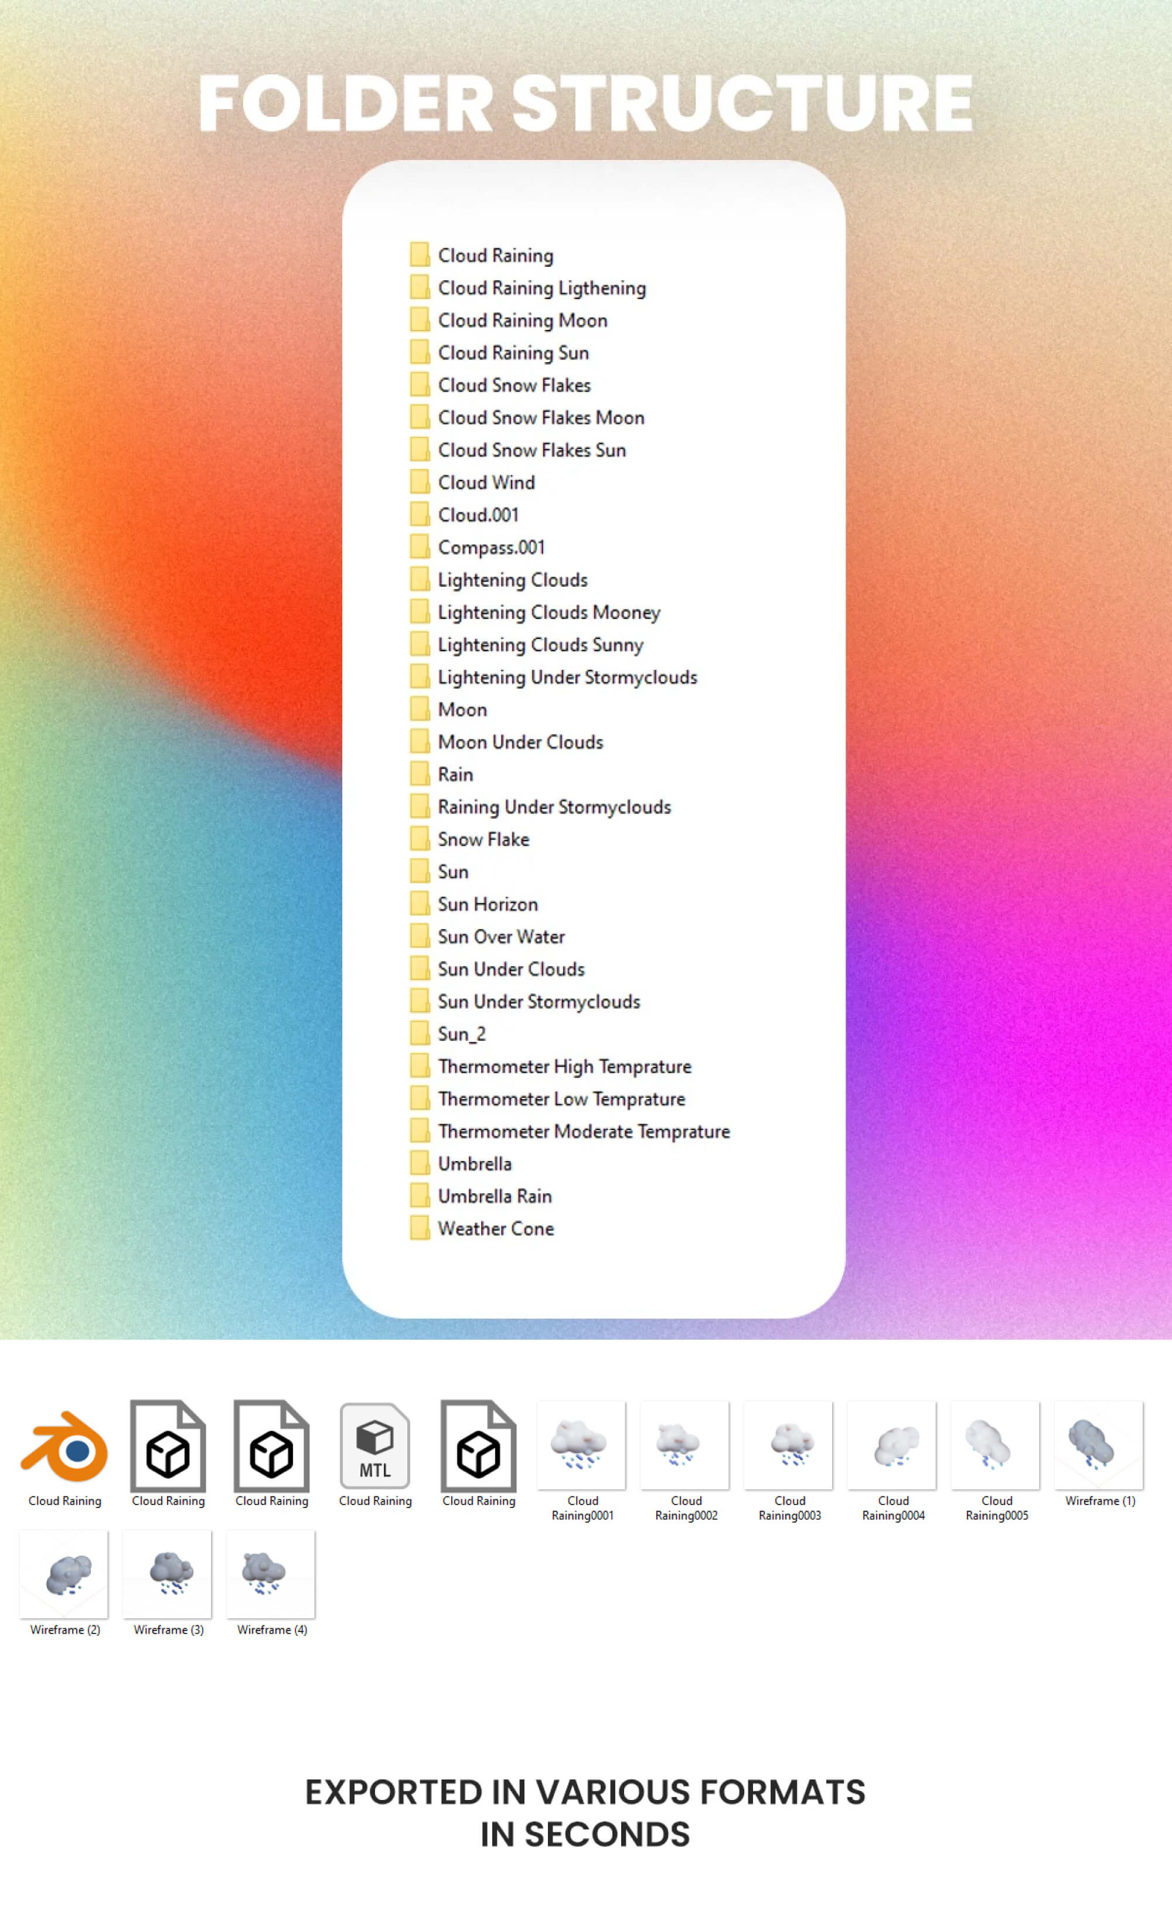Open the Moon Under Clouds folder
This screenshot has height=1926, width=1172.
pyautogui.click(x=520, y=742)
